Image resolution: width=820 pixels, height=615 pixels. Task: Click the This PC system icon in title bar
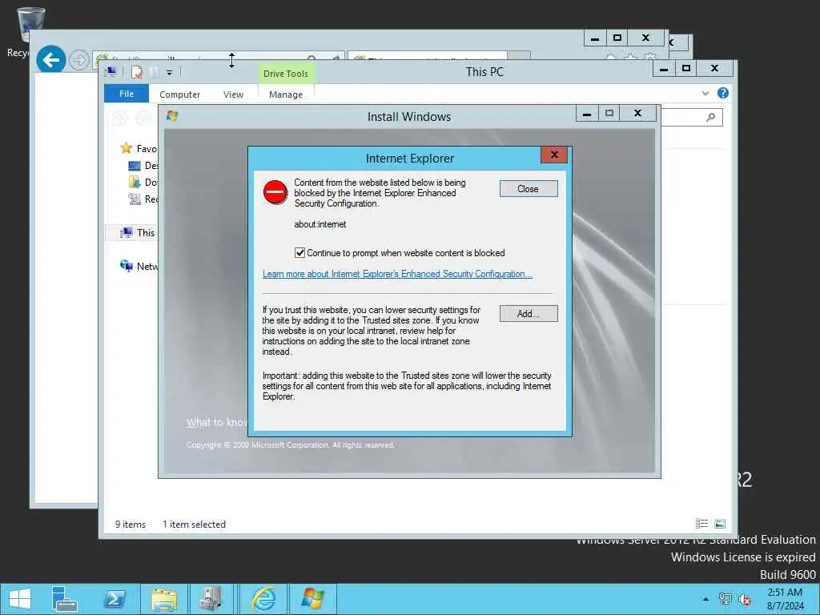coord(111,71)
